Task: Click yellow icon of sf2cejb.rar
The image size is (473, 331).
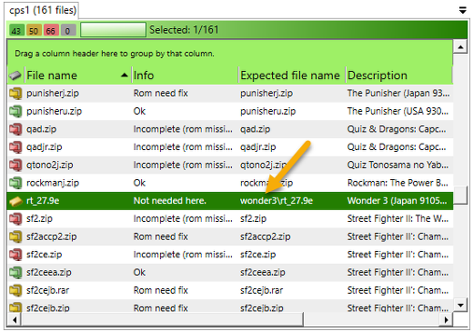Action: pos(15,290)
